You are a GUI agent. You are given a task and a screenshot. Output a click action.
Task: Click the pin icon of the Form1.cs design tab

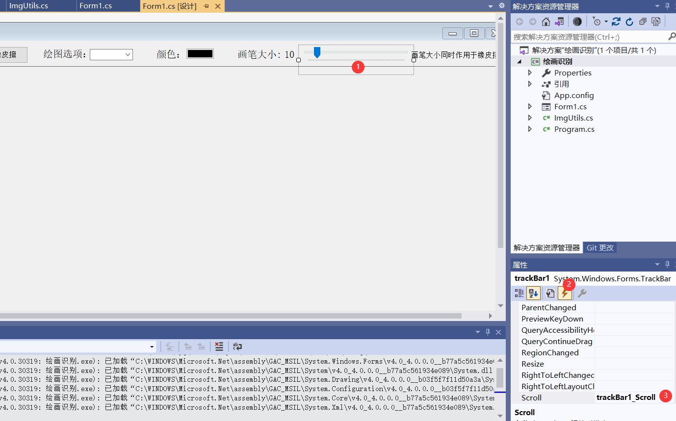pyautogui.click(x=206, y=6)
